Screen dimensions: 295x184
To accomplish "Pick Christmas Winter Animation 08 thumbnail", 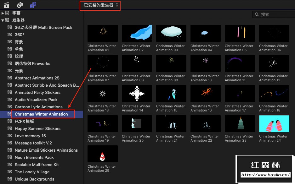I will click(137, 63).
